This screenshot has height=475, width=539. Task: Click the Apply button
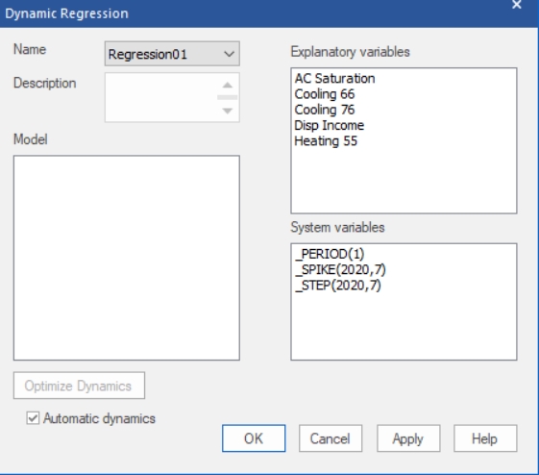tap(408, 438)
